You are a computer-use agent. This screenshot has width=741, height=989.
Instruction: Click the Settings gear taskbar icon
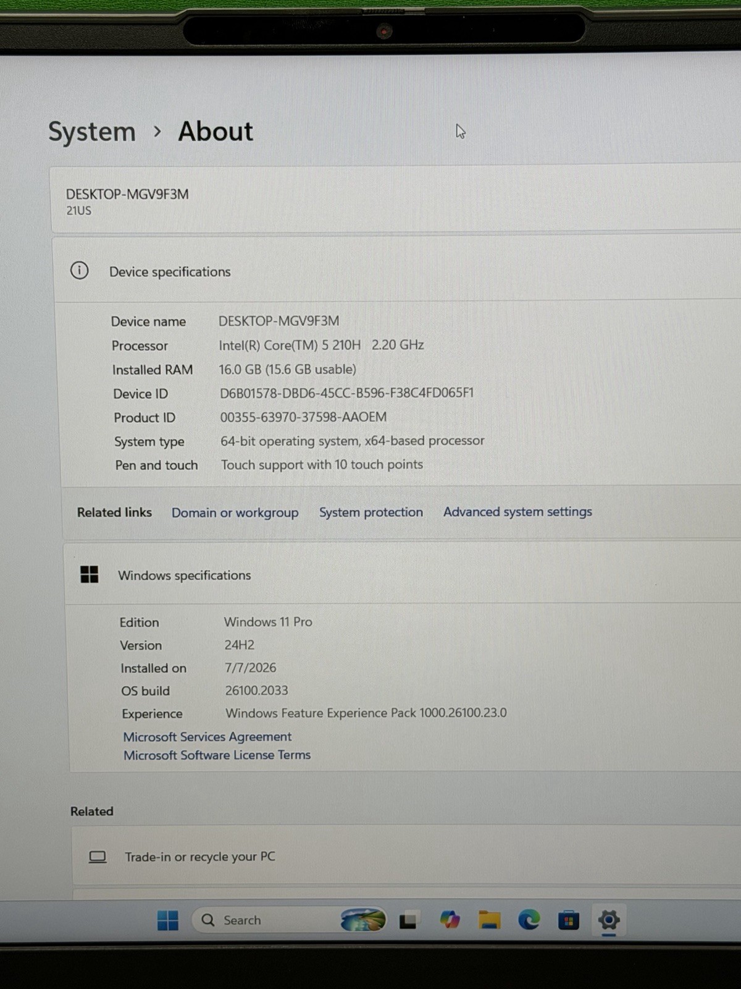coord(608,920)
